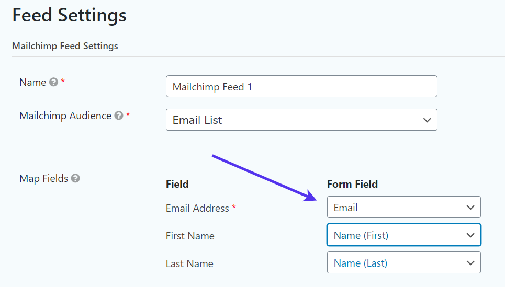Open the Mailchimp Audience Email List dropdown

[x=301, y=120]
